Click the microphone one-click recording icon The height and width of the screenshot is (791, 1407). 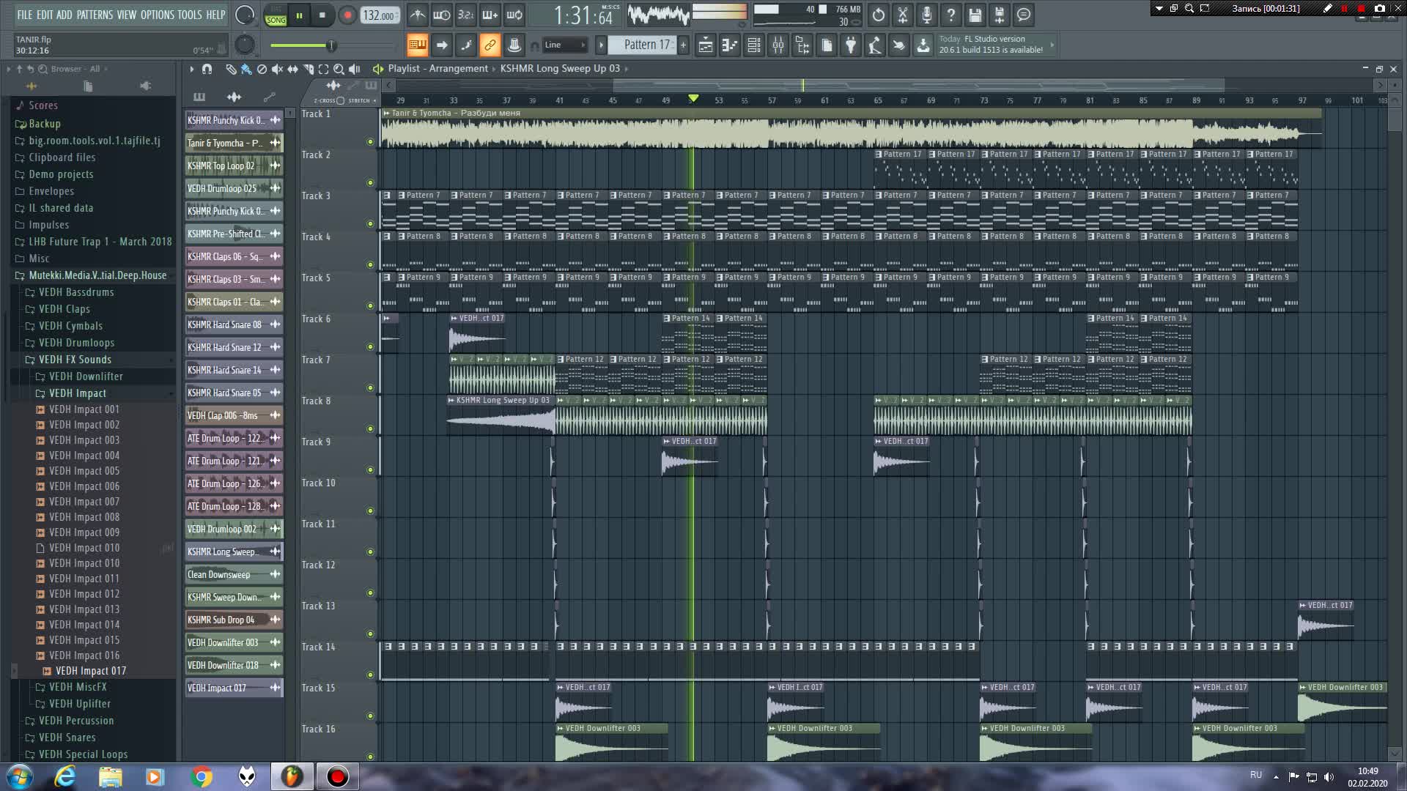point(927,15)
